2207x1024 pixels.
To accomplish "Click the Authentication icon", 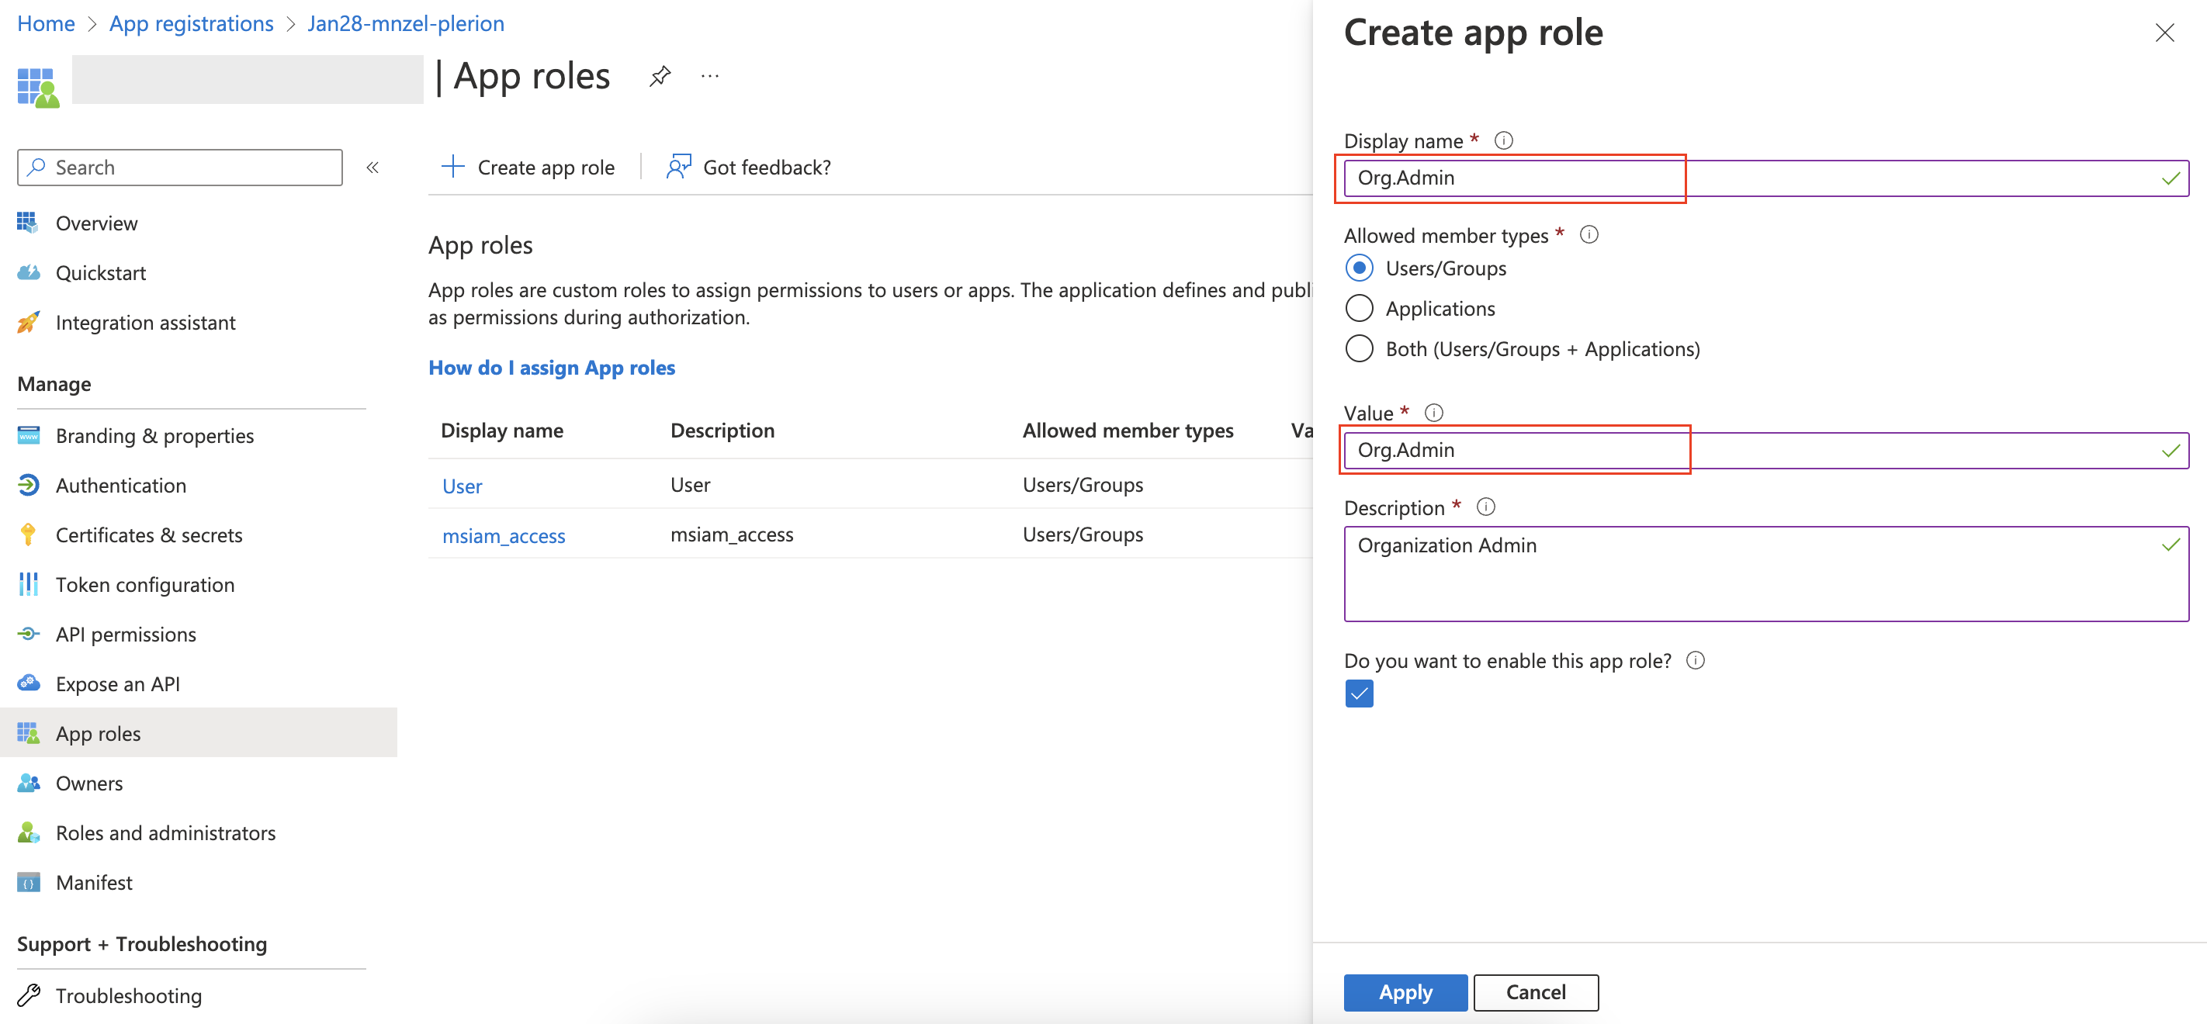I will 28,485.
